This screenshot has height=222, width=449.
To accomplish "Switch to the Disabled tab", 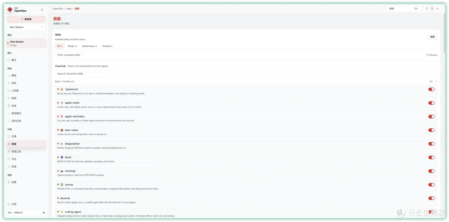I will (x=107, y=46).
